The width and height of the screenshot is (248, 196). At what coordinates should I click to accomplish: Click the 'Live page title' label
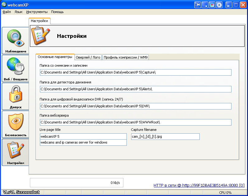(50, 130)
